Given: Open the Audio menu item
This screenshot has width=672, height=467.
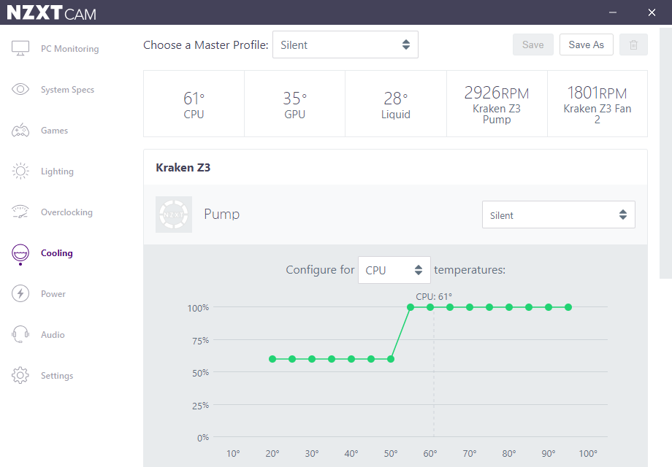Looking at the screenshot, I should coord(53,335).
